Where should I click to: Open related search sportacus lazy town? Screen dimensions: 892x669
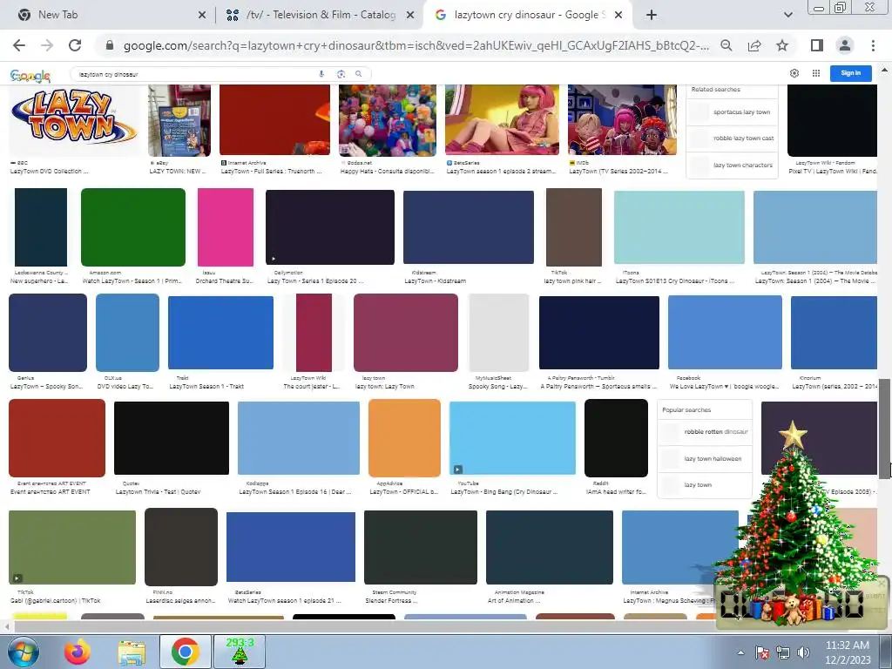pyautogui.click(x=732, y=112)
